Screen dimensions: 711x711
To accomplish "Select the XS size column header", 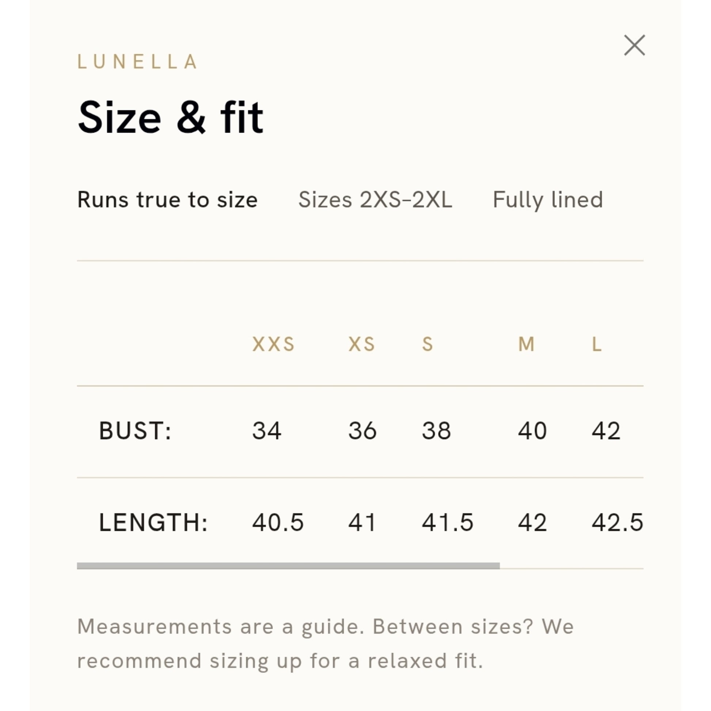I will (x=361, y=345).
